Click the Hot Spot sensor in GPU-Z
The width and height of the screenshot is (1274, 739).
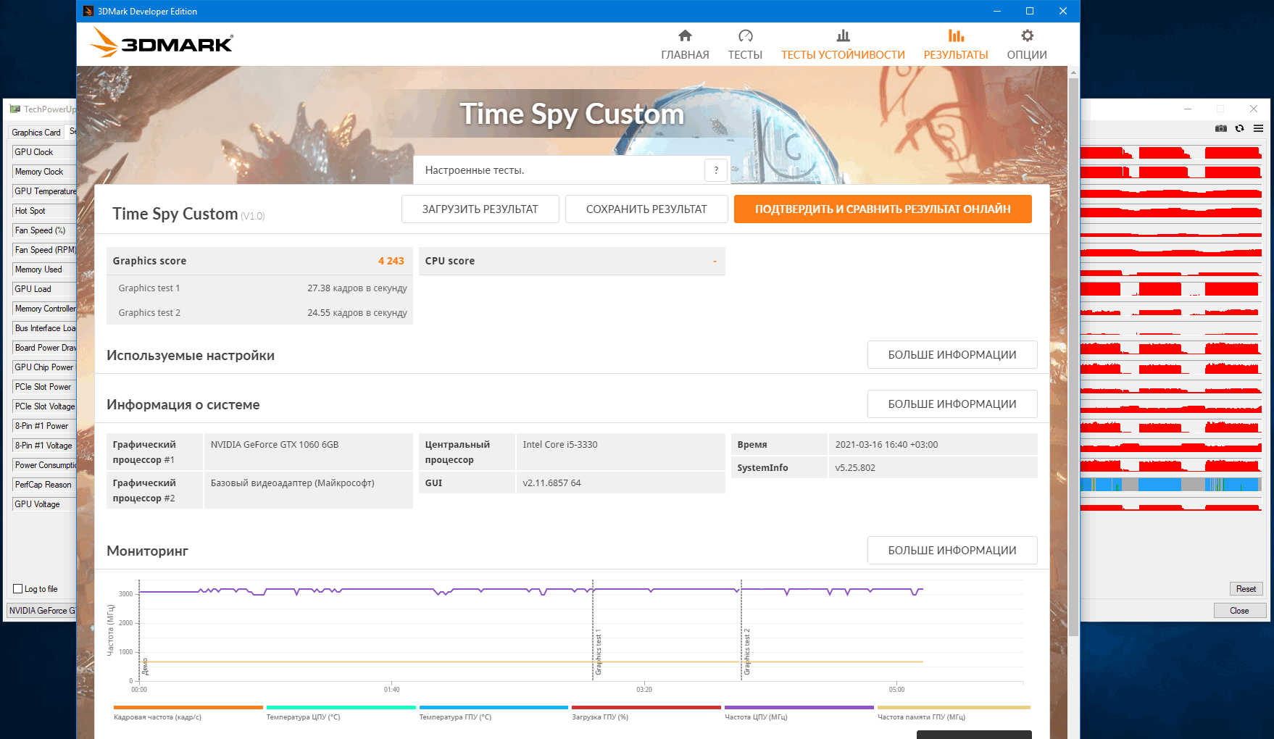coord(43,211)
